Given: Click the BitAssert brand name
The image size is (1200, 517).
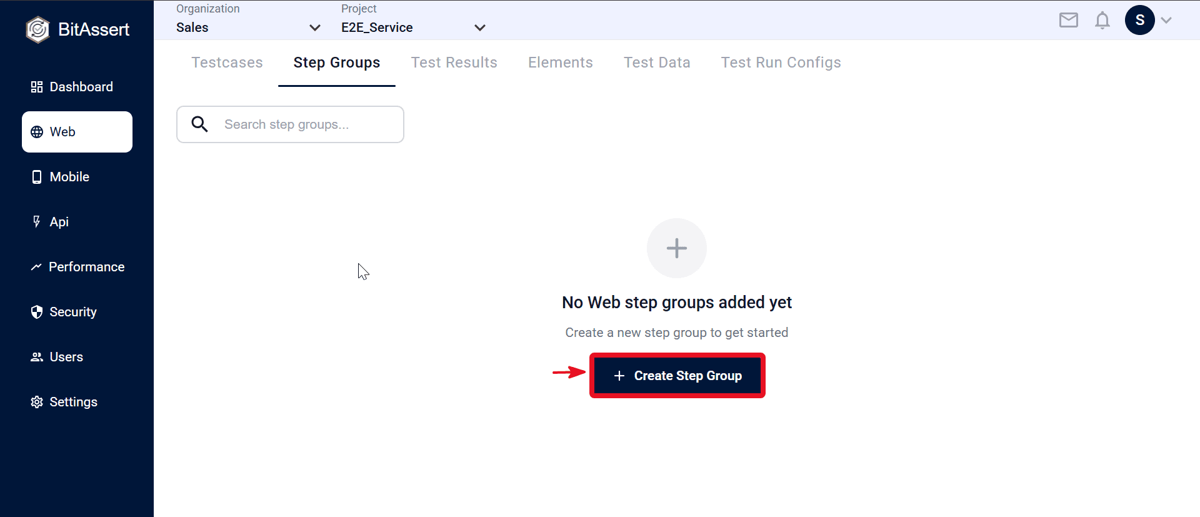Looking at the screenshot, I should click(x=94, y=29).
